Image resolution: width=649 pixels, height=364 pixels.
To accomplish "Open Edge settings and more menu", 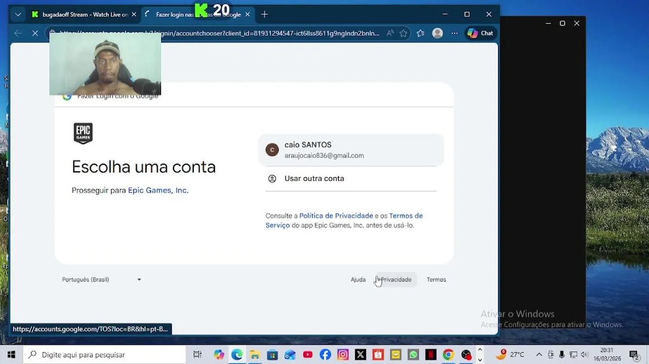I will click(454, 33).
